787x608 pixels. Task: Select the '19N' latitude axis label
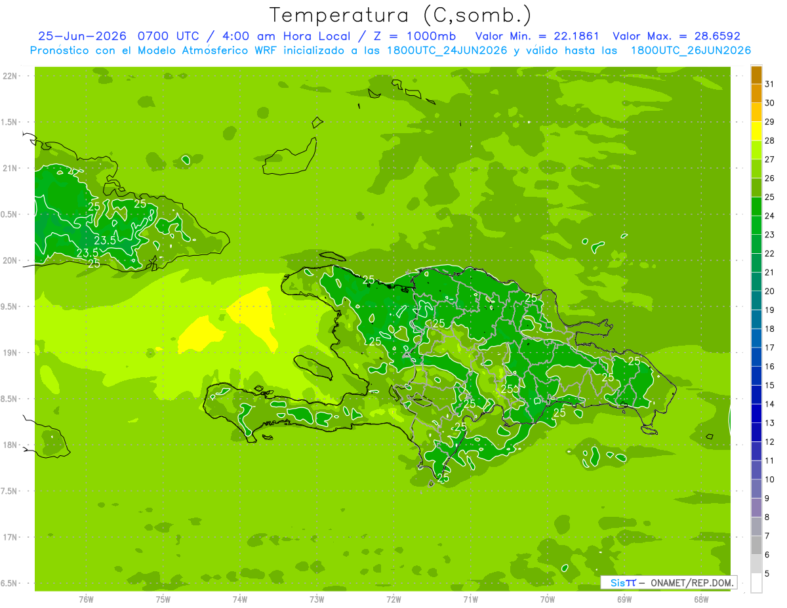(x=9, y=353)
